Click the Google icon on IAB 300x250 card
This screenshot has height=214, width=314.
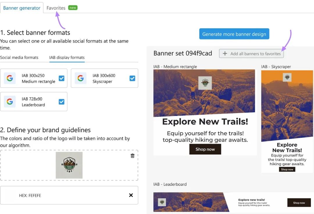10,78
